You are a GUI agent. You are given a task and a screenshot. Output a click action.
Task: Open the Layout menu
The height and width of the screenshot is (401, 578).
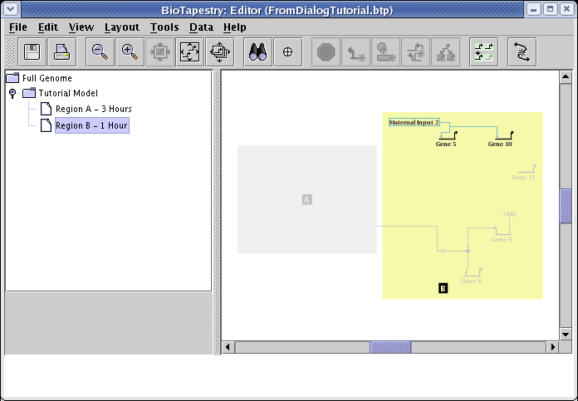point(121,27)
